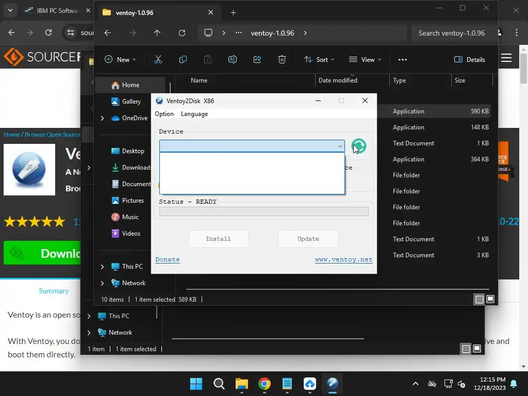Toggle the Details pane button
The height and width of the screenshot is (396, 528).
470,60
